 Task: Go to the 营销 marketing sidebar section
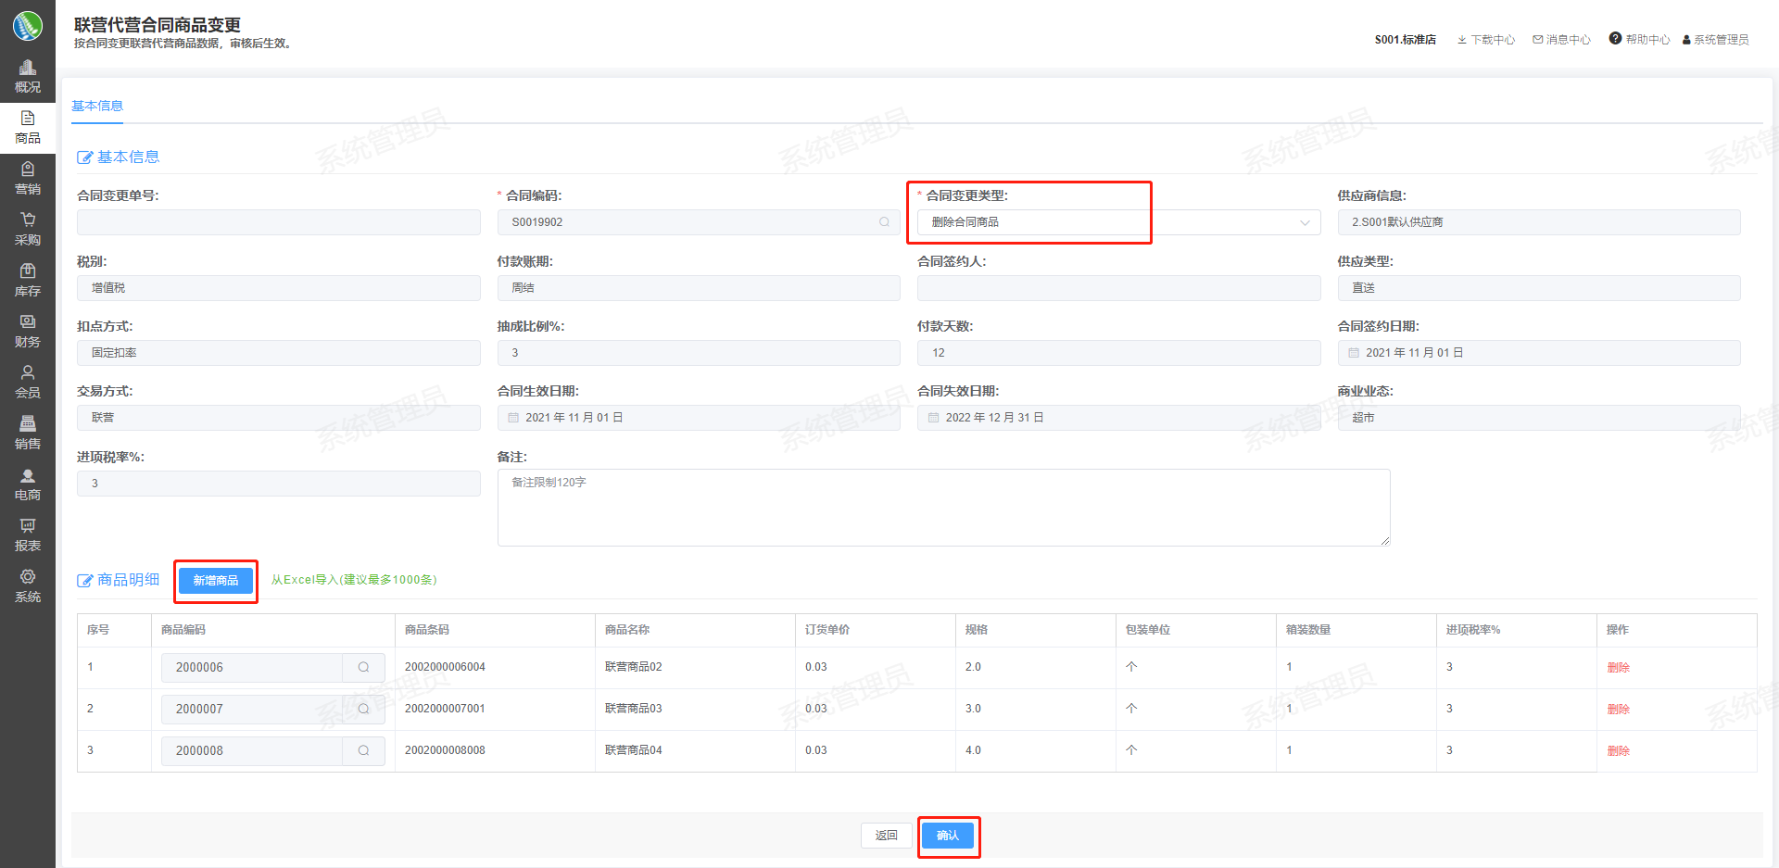click(x=28, y=179)
